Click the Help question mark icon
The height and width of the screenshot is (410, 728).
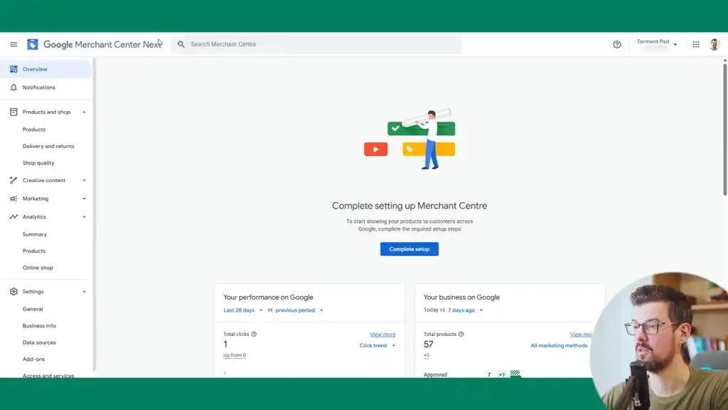tap(616, 44)
